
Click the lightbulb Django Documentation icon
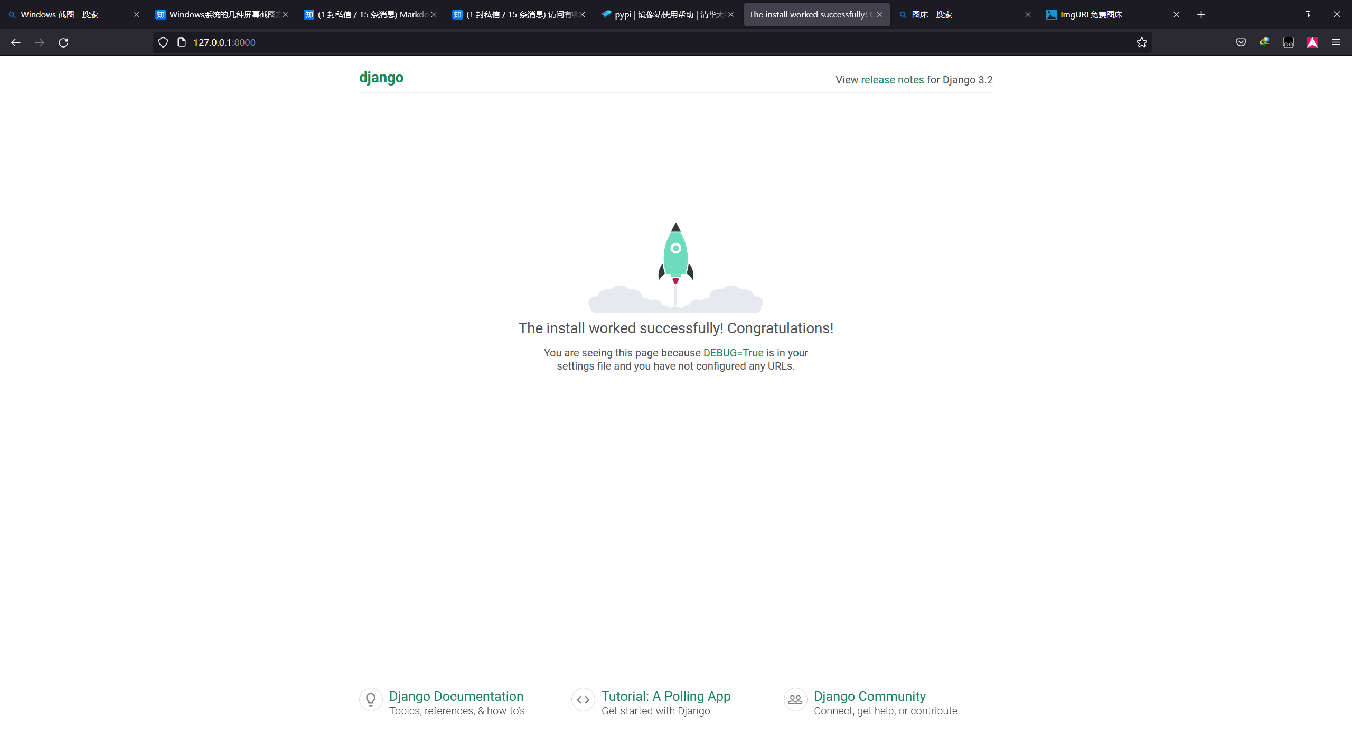[371, 700]
